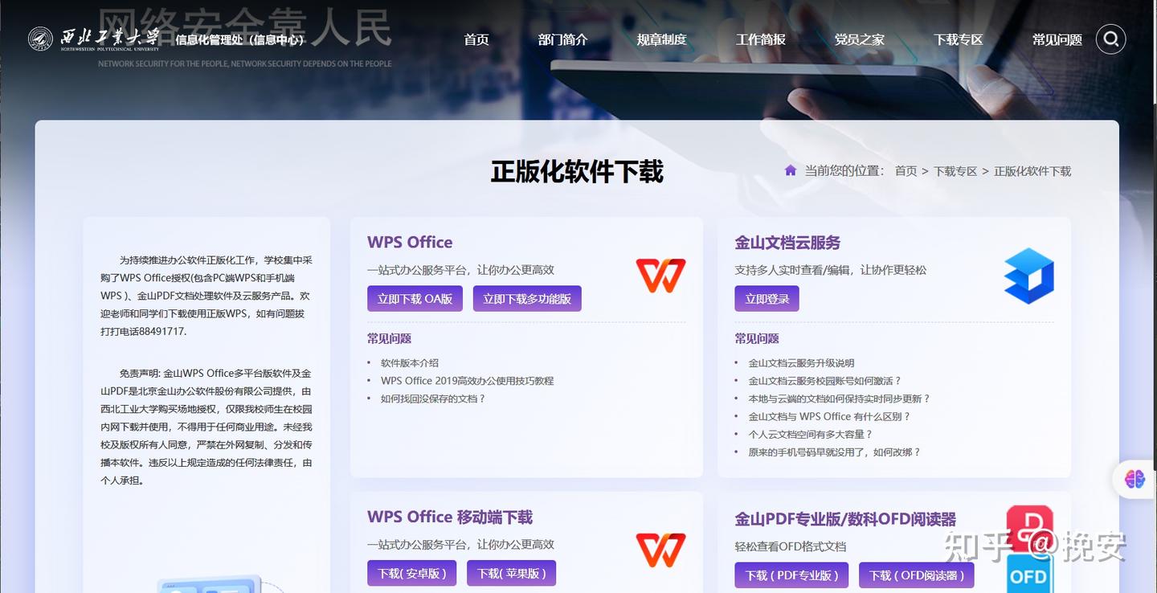The height and width of the screenshot is (593, 1157).
Task: Click 正版化软件下载 breadcrumb link
Action: tap(1032, 171)
